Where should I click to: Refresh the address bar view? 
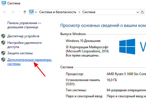click(x=142, y=12)
